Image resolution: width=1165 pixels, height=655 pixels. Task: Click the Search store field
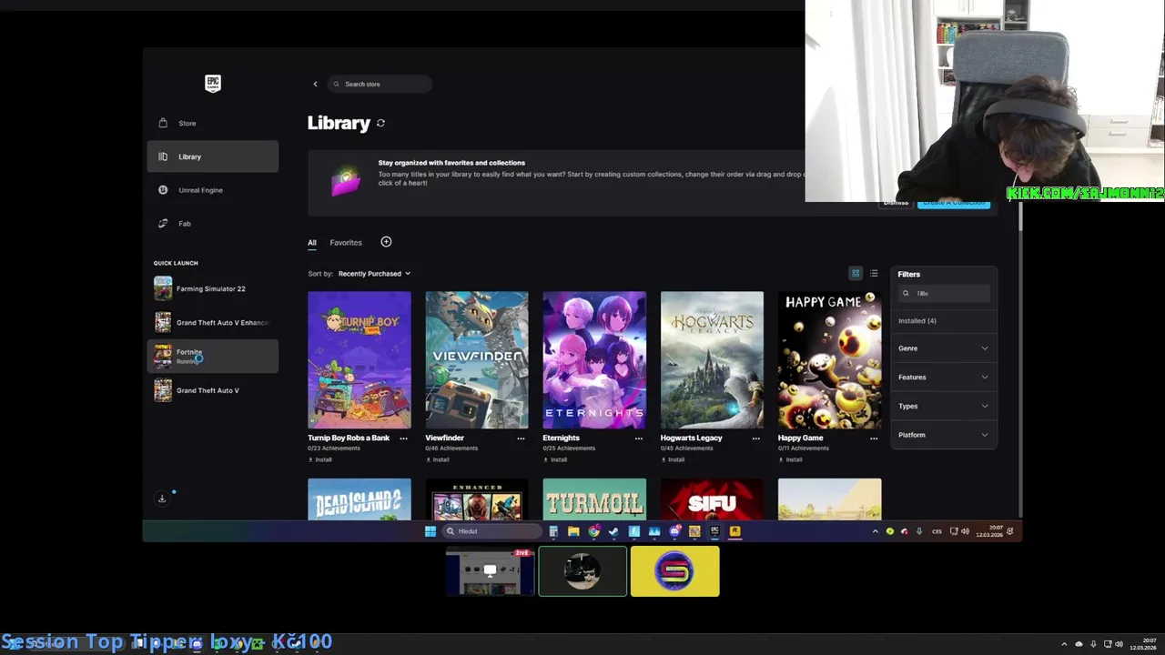click(380, 84)
